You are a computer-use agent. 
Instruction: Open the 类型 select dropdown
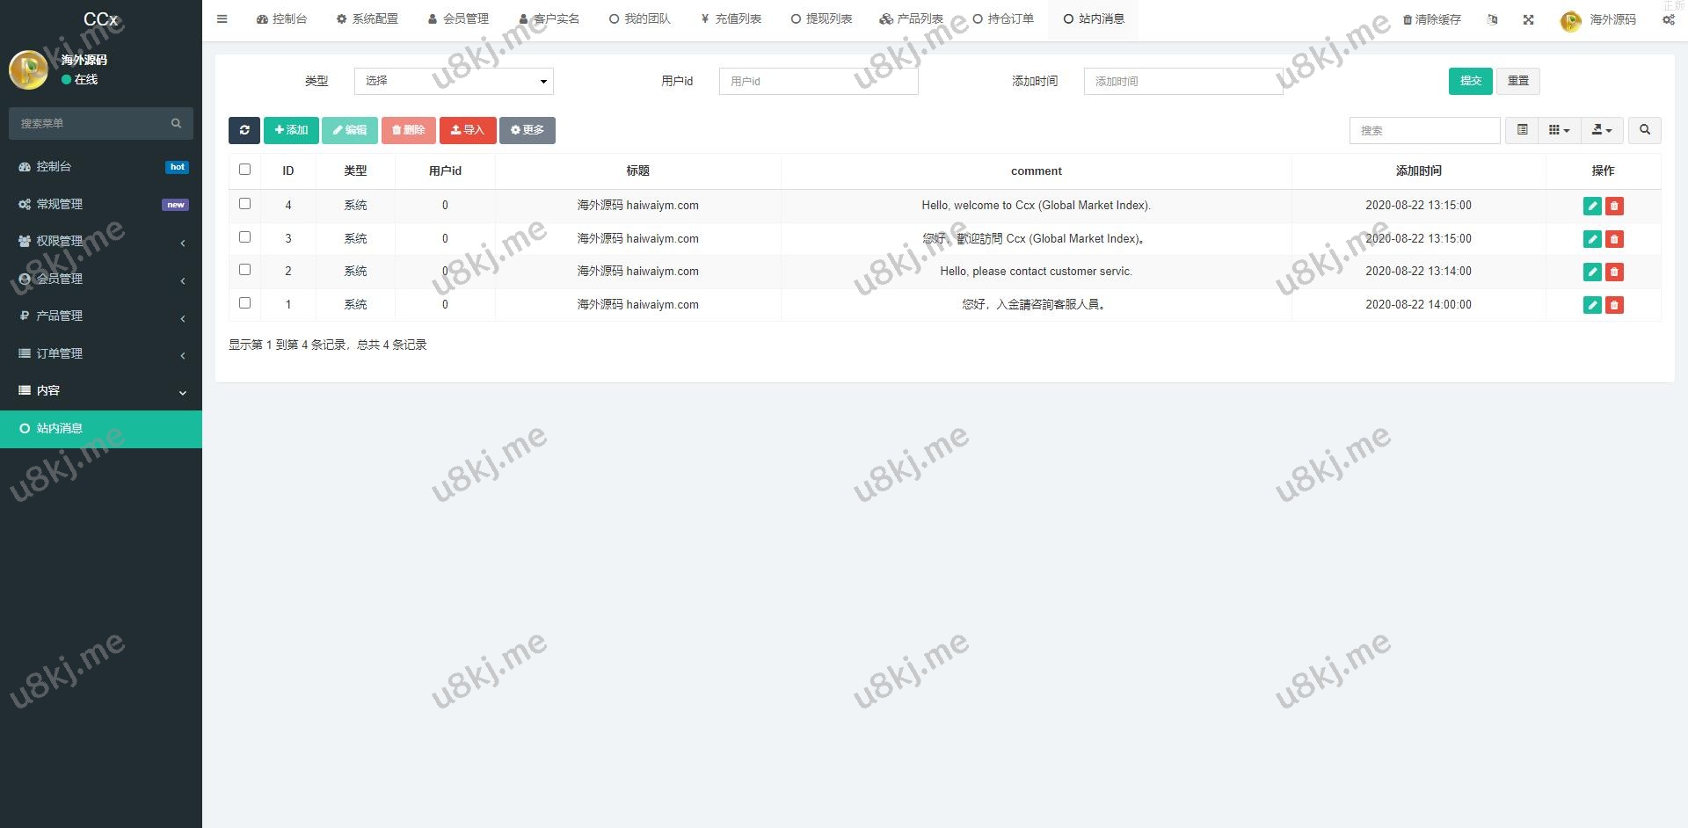tap(454, 81)
